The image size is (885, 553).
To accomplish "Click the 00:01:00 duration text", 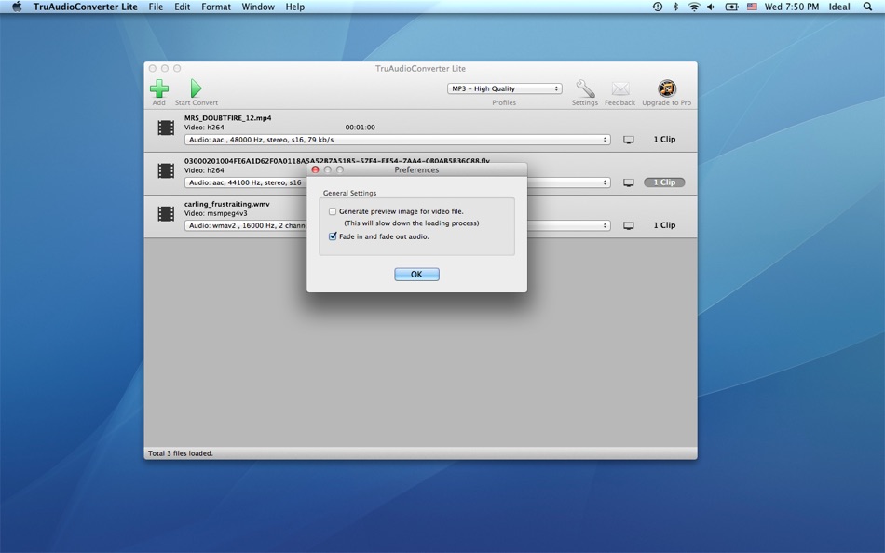I will 361,128.
